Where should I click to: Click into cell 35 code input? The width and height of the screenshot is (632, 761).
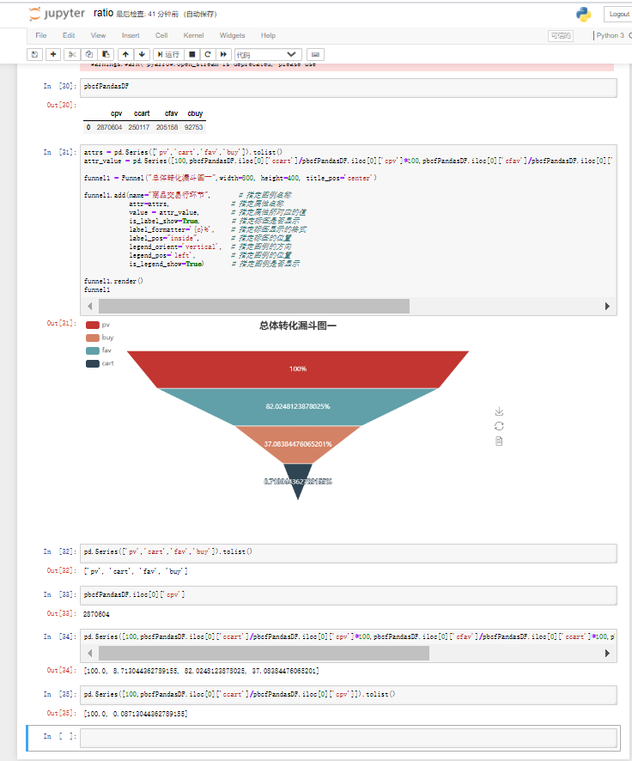tap(349, 695)
